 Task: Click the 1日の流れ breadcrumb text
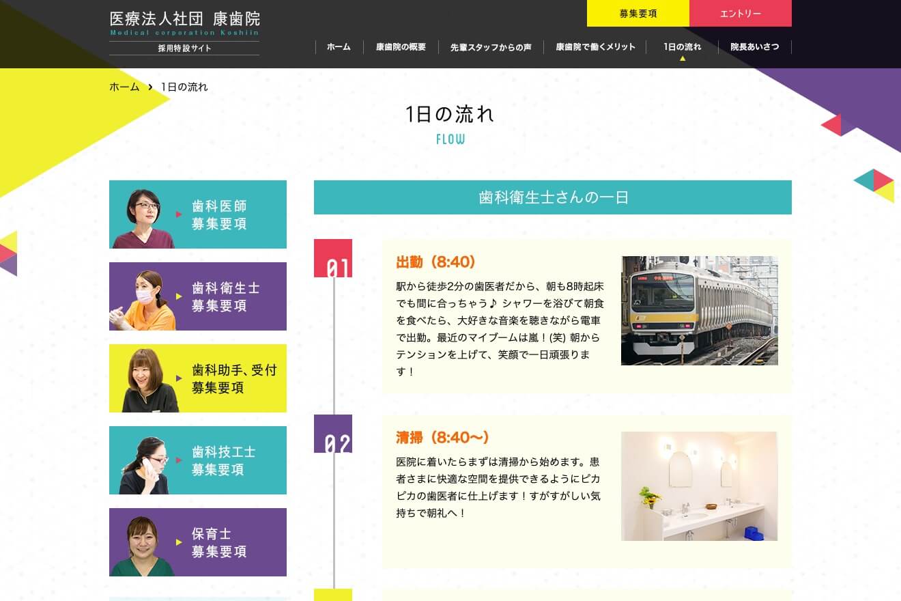click(184, 87)
